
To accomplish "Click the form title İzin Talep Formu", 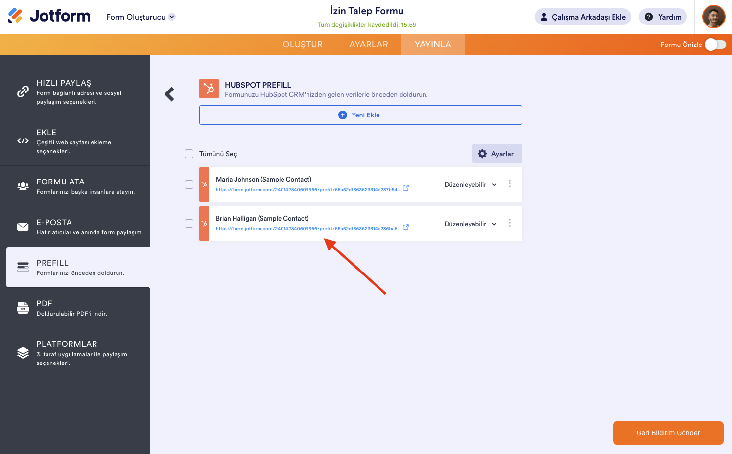I will tap(367, 11).
